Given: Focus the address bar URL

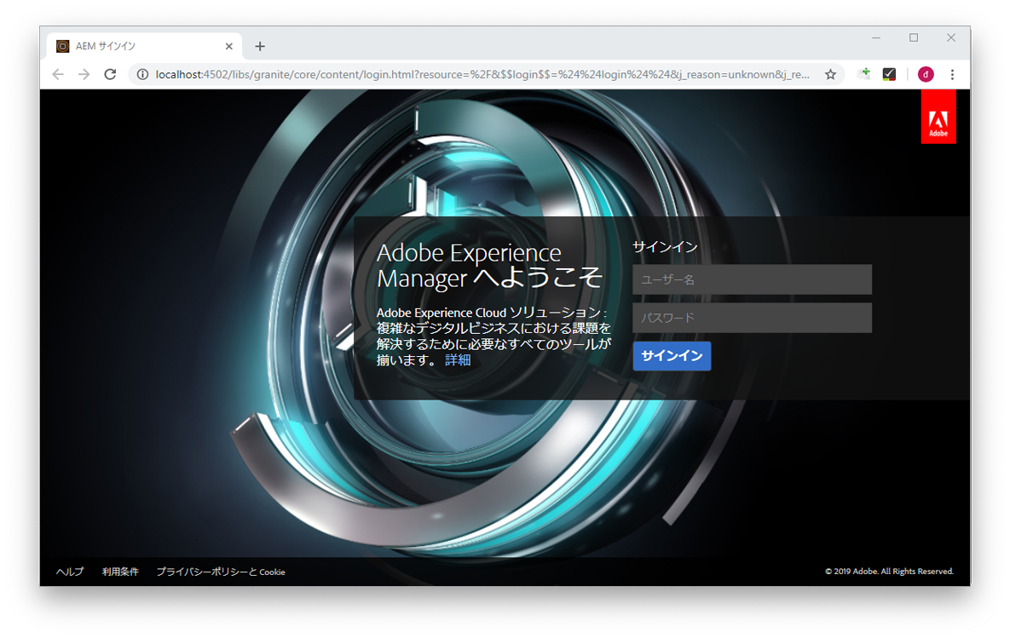Looking at the screenshot, I should pyautogui.click(x=482, y=75).
